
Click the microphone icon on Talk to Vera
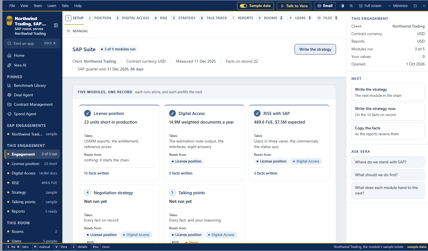[x=282, y=6]
